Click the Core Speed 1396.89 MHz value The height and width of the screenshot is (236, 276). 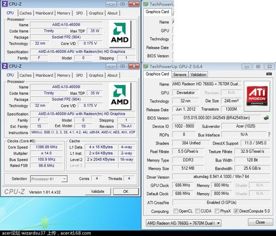coord(46,147)
